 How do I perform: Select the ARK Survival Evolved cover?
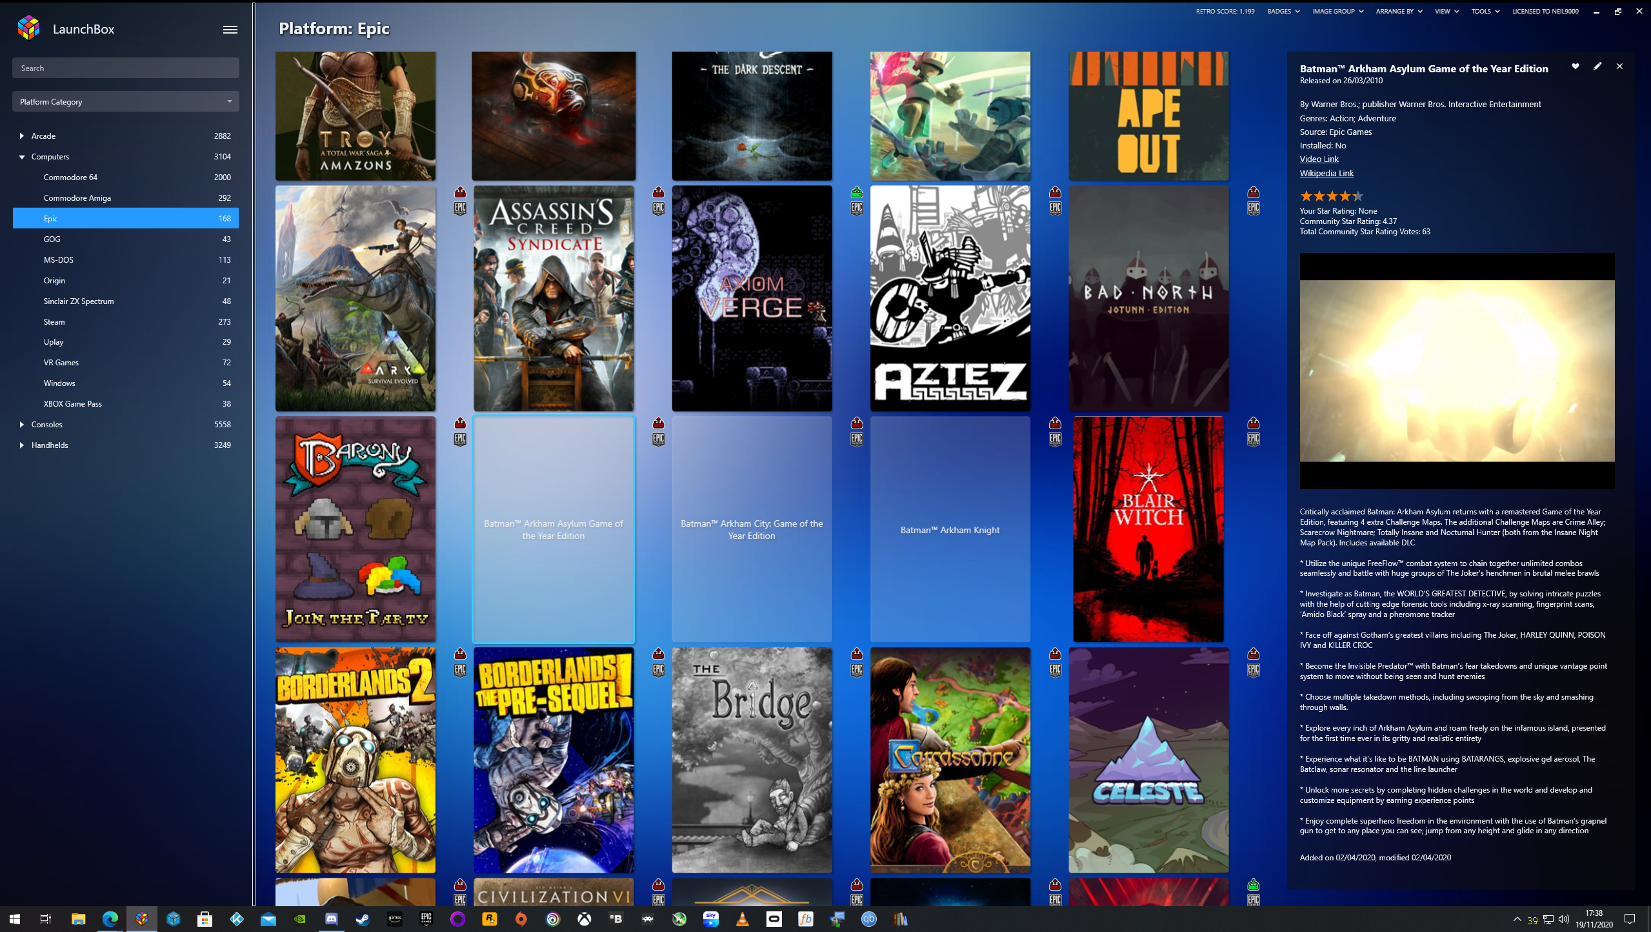(355, 299)
